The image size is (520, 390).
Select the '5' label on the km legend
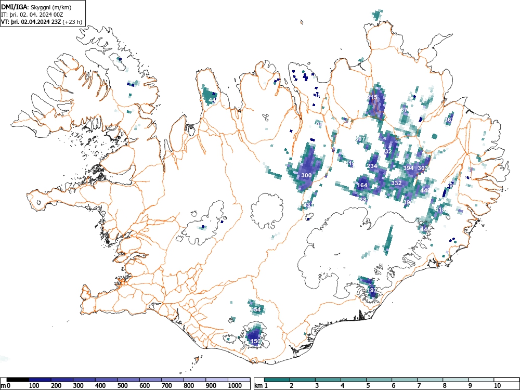click(368, 386)
